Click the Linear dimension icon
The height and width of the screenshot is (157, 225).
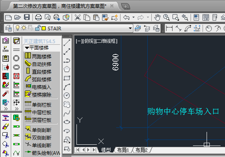169,28
